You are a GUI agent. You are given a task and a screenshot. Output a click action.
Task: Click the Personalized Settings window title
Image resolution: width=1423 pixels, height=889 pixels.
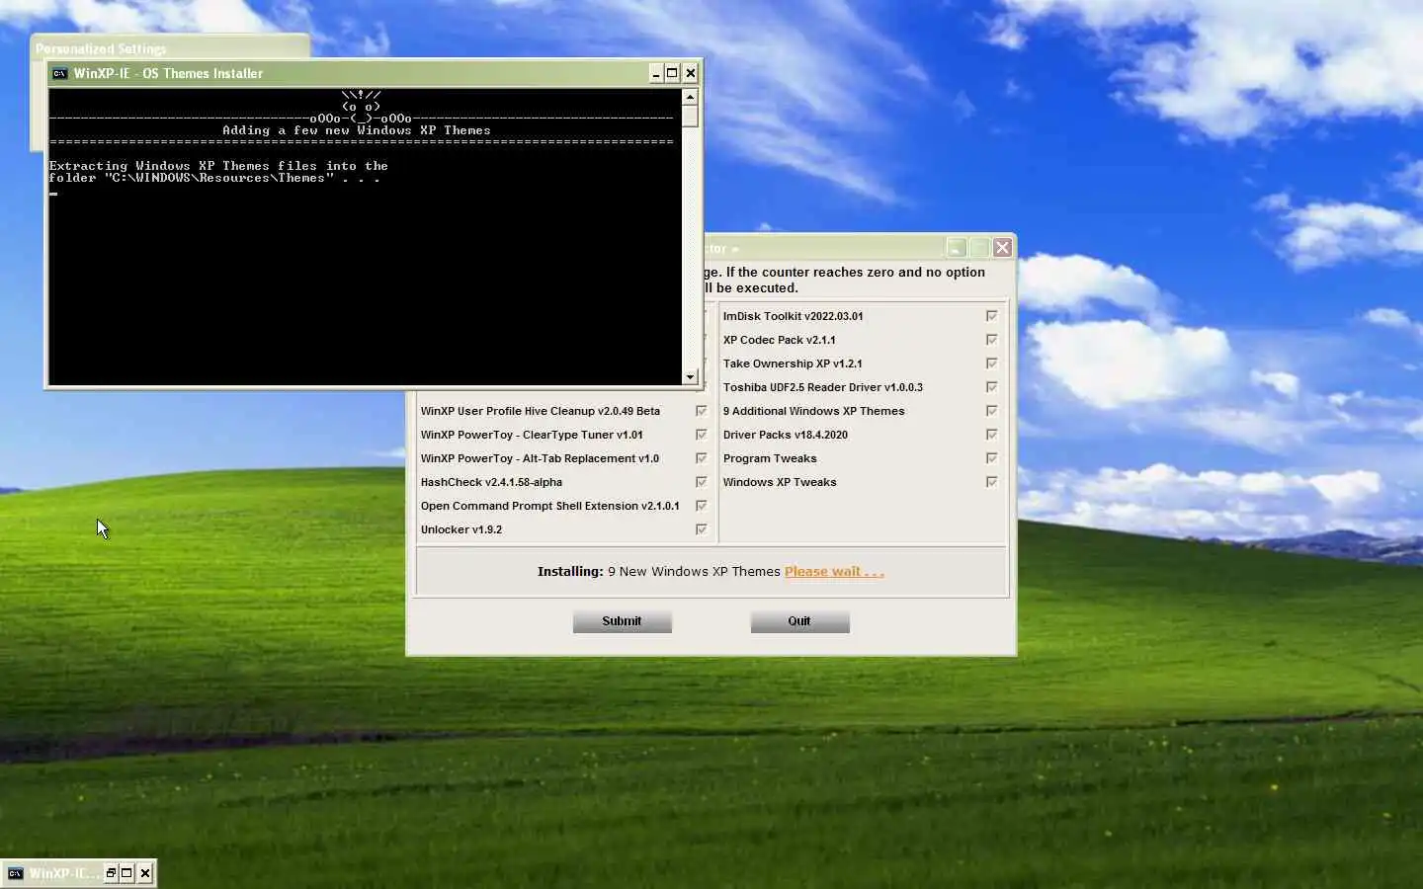(x=101, y=48)
